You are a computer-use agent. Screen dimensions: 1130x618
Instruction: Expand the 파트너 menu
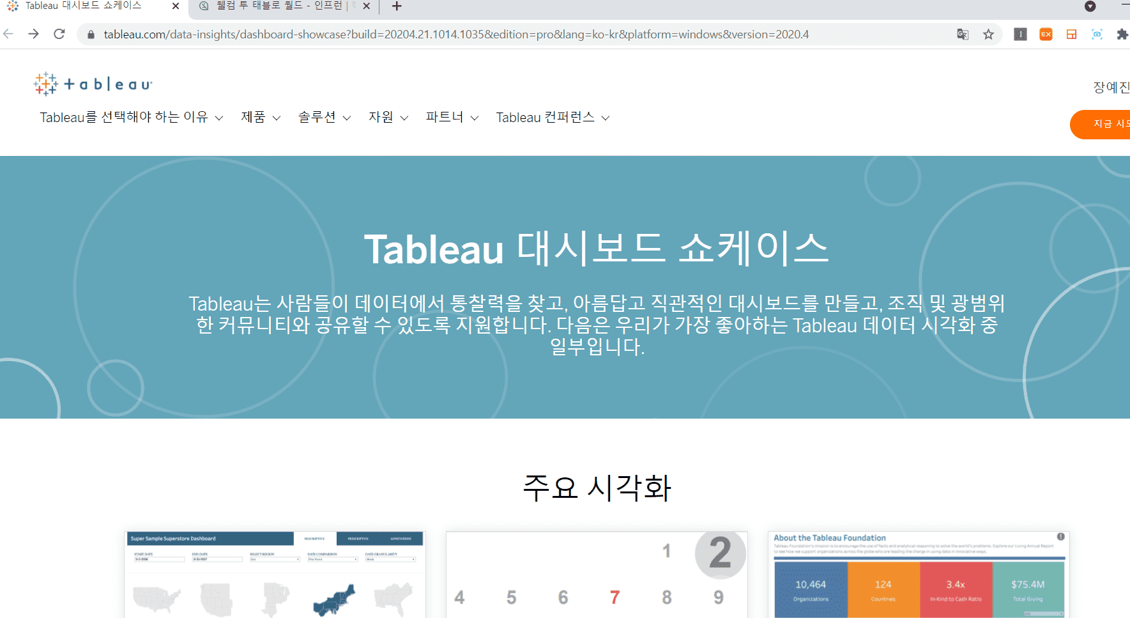pos(452,118)
